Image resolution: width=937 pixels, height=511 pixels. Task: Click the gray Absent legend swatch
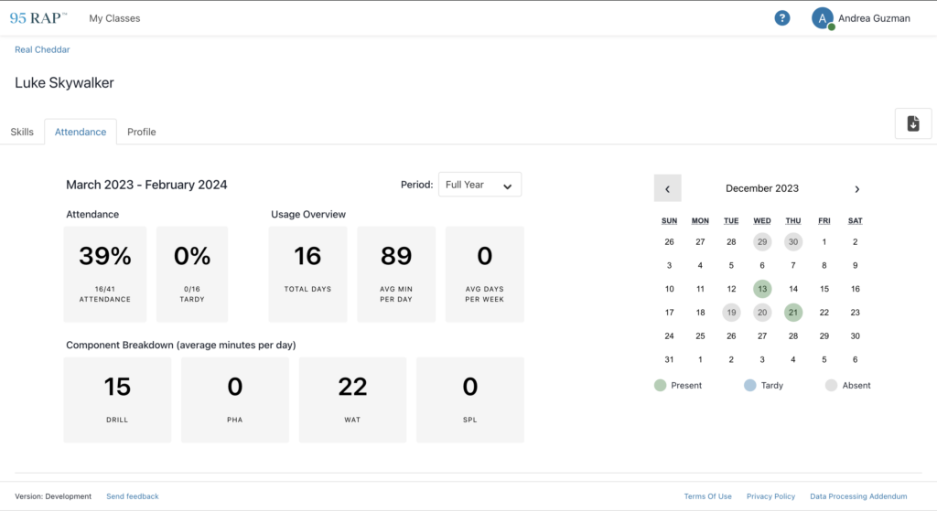(x=831, y=385)
